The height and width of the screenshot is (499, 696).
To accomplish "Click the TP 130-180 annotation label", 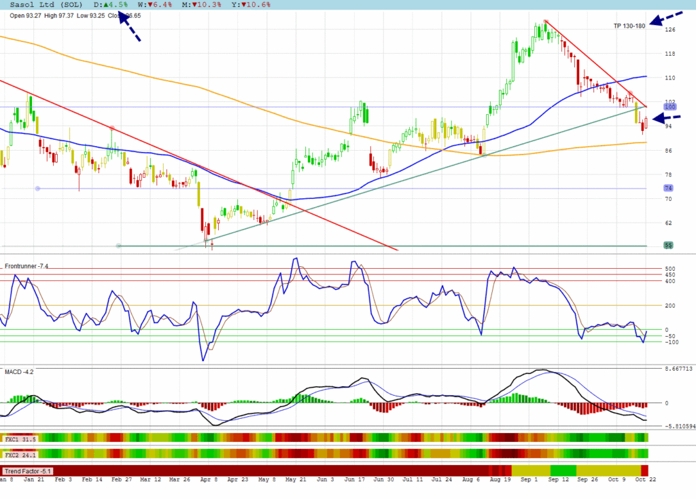I will [629, 26].
